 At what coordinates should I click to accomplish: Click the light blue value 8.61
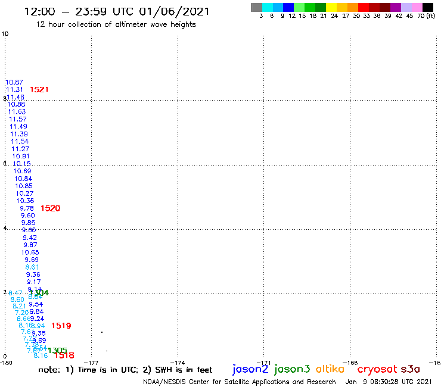(32, 267)
